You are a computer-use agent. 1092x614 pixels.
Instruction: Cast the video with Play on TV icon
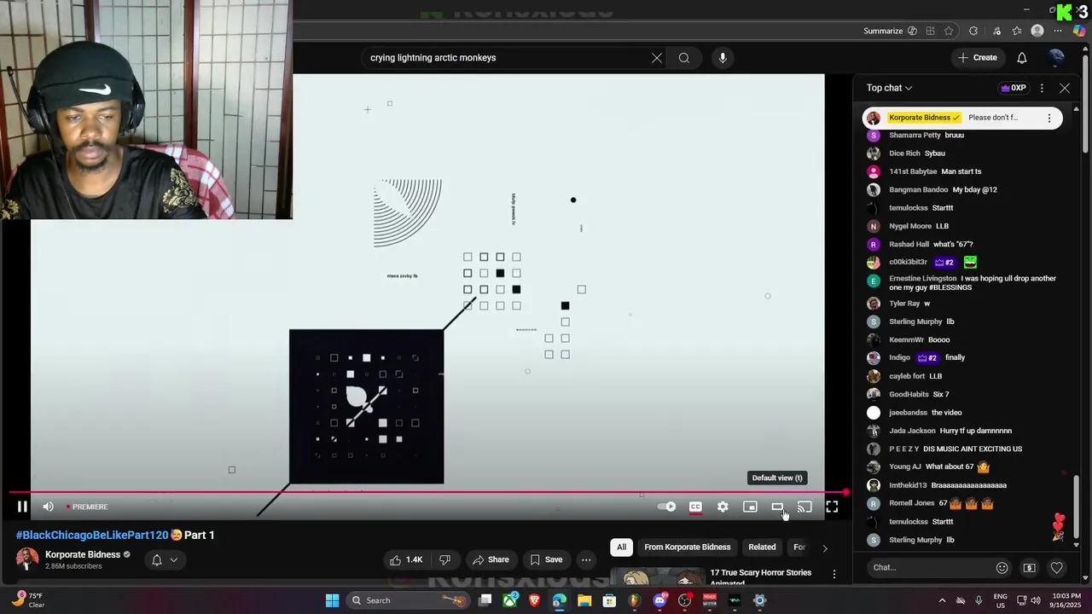[804, 507]
